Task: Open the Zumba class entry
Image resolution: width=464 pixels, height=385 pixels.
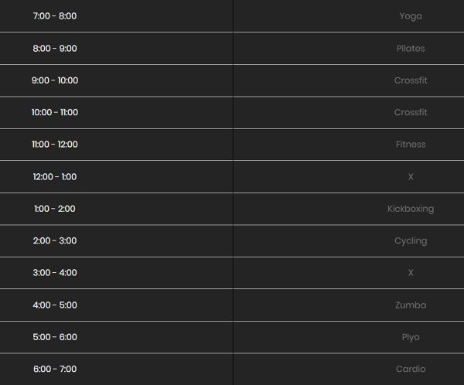Action: [x=411, y=305]
